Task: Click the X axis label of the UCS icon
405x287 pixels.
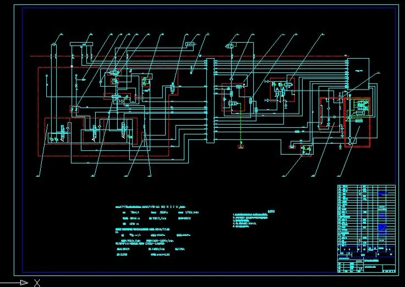Action: pyautogui.click(x=37, y=283)
